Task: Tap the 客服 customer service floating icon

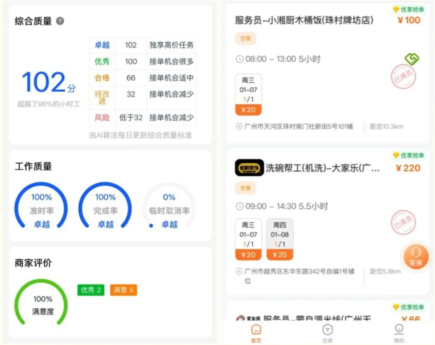Action: pyautogui.click(x=416, y=256)
